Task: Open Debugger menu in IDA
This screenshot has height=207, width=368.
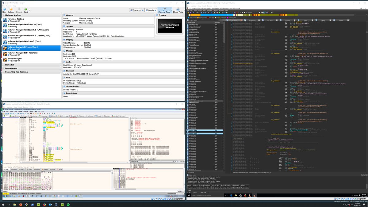Action: [209, 10]
